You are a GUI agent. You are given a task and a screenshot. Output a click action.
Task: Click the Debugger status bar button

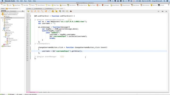point(11,94)
